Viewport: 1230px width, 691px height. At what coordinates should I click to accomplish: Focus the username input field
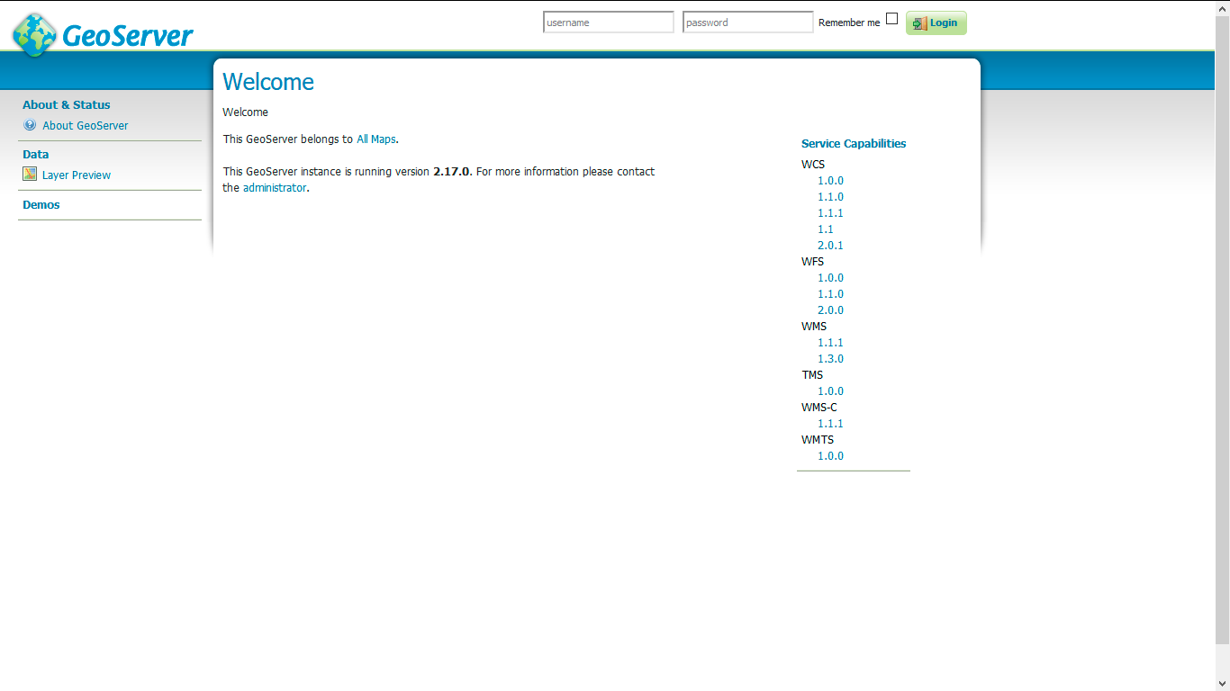(608, 22)
